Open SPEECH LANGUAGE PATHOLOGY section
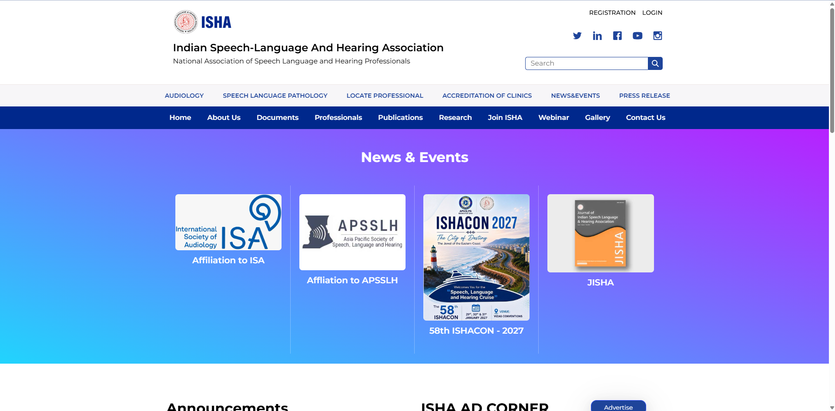This screenshot has height=411, width=835. [275, 96]
